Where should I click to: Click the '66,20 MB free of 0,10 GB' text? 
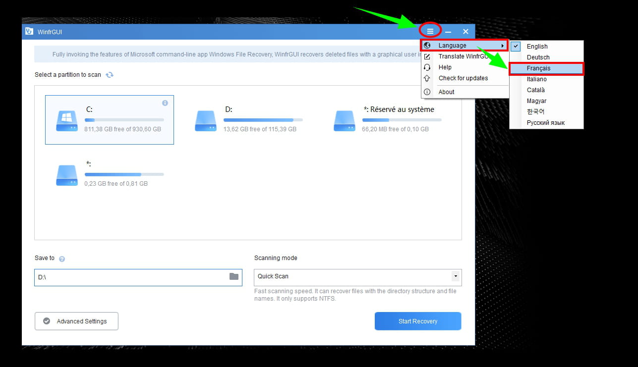point(396,129)
